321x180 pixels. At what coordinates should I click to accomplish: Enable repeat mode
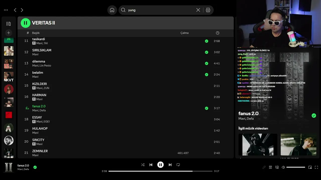coord(178,165)
